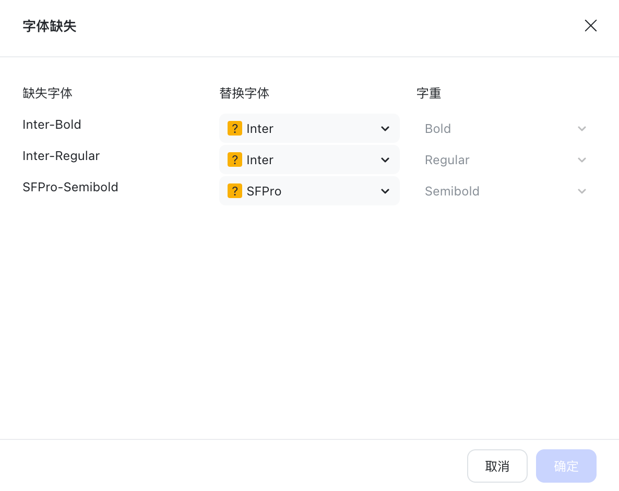Viewport: 619px width, 491px height.
Task: Click the question mark icon in Inter-Regular row
Action: point(234,159)
